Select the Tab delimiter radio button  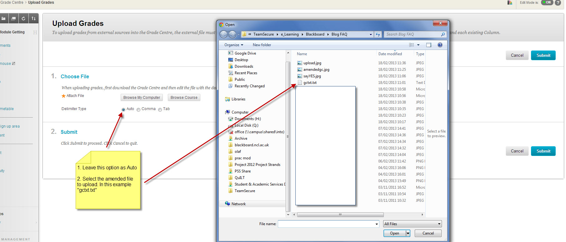pos(160,109)
